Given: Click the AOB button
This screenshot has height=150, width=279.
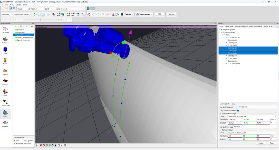Looking at the screenshot, I should [x=159, y=14].
